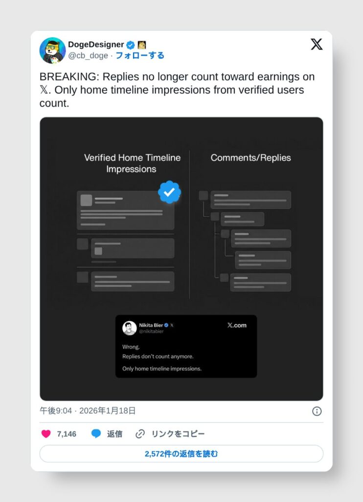Like the post with the heart icon
Image resolution: width=363 pixels, height=502 pixels.
click(46, 434)
